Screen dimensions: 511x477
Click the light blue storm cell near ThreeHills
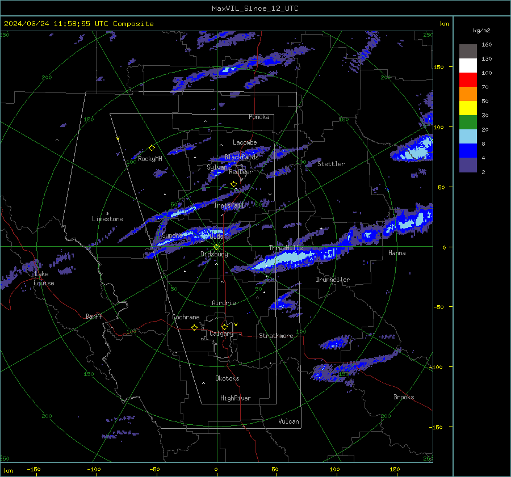pos(284,260)
